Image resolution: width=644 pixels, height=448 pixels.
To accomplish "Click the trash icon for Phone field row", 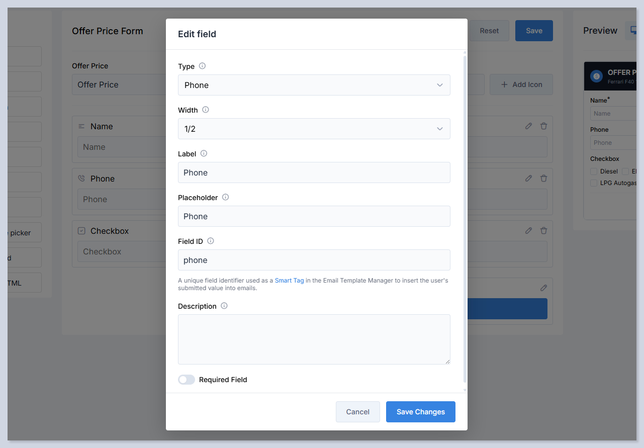I will (x=543, y=178).
